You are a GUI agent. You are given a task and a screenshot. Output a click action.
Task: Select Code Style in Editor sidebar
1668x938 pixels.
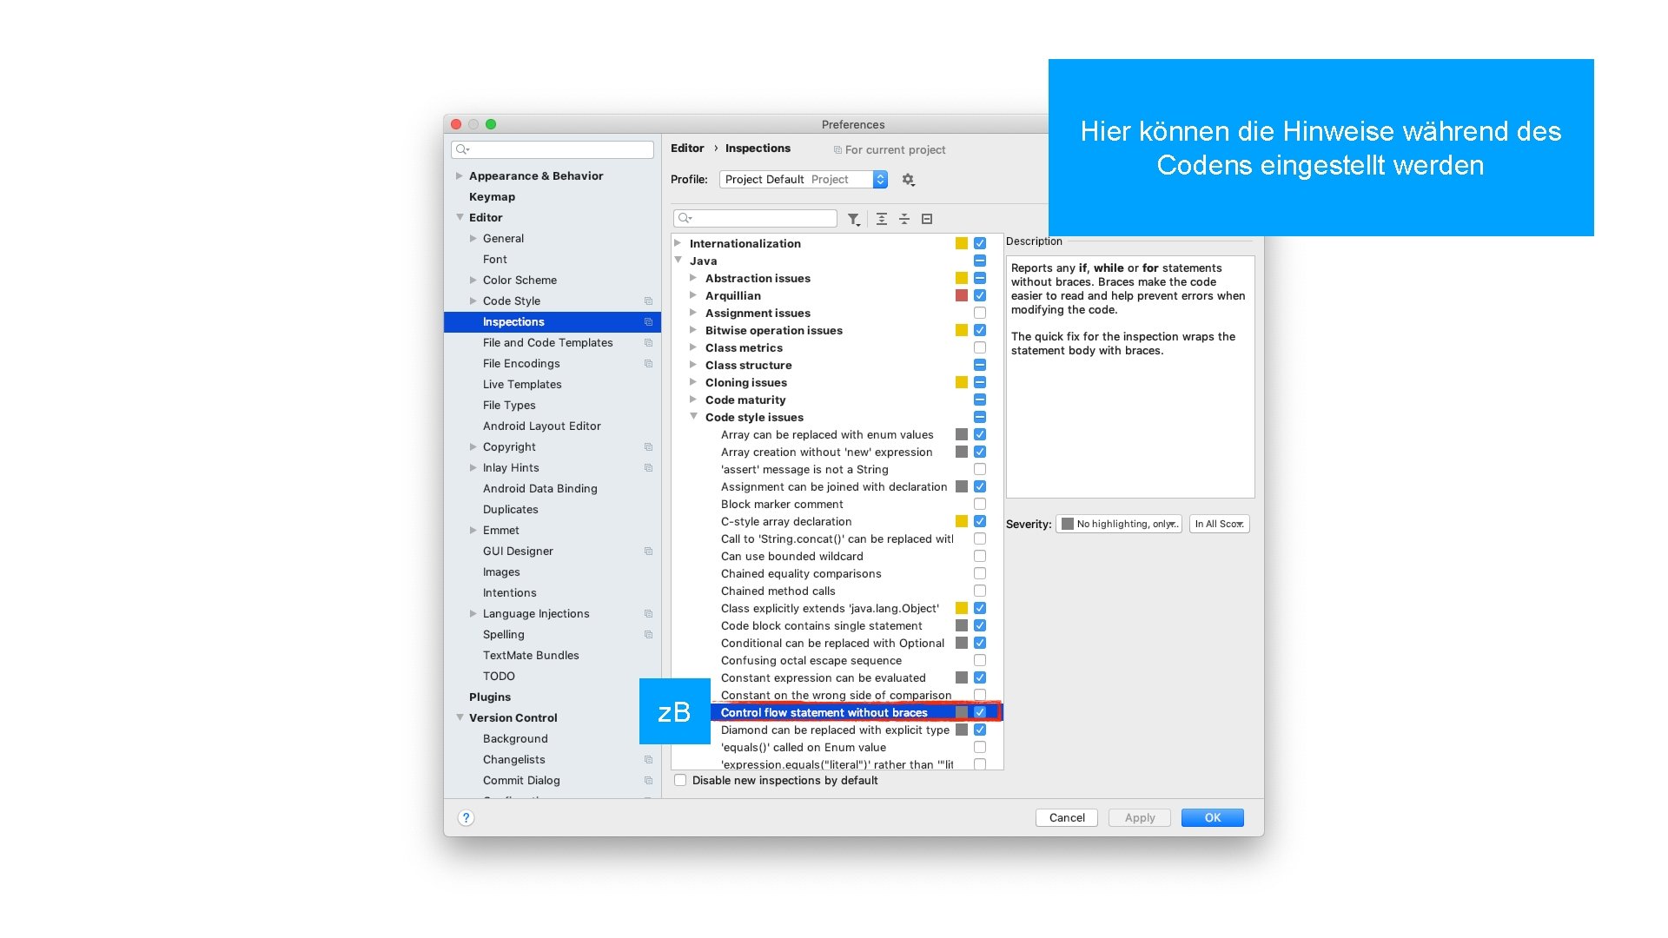(x=513, y=300)
